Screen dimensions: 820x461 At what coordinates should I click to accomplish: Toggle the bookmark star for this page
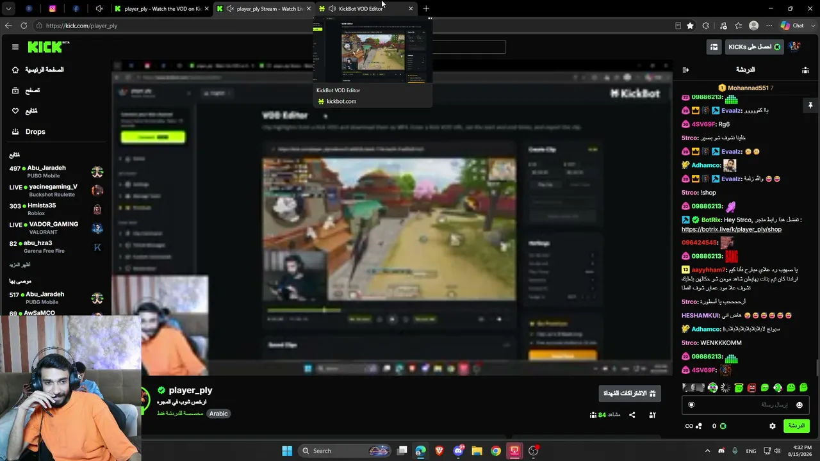pos(690,26)
